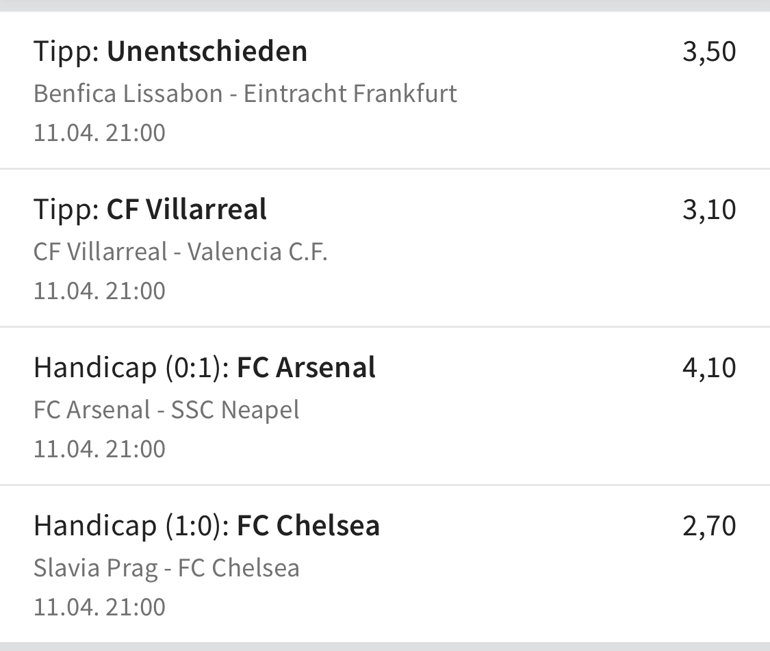Click the 2,70 odds for FC Chelsea
This screenshot has height=651, width=770.
click(709, 526)
